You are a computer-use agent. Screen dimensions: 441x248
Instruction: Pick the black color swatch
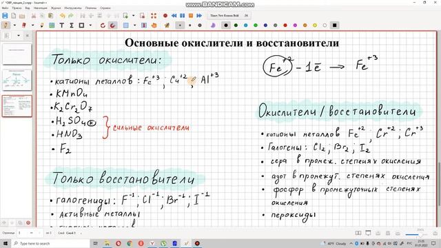tap(226, 25)
